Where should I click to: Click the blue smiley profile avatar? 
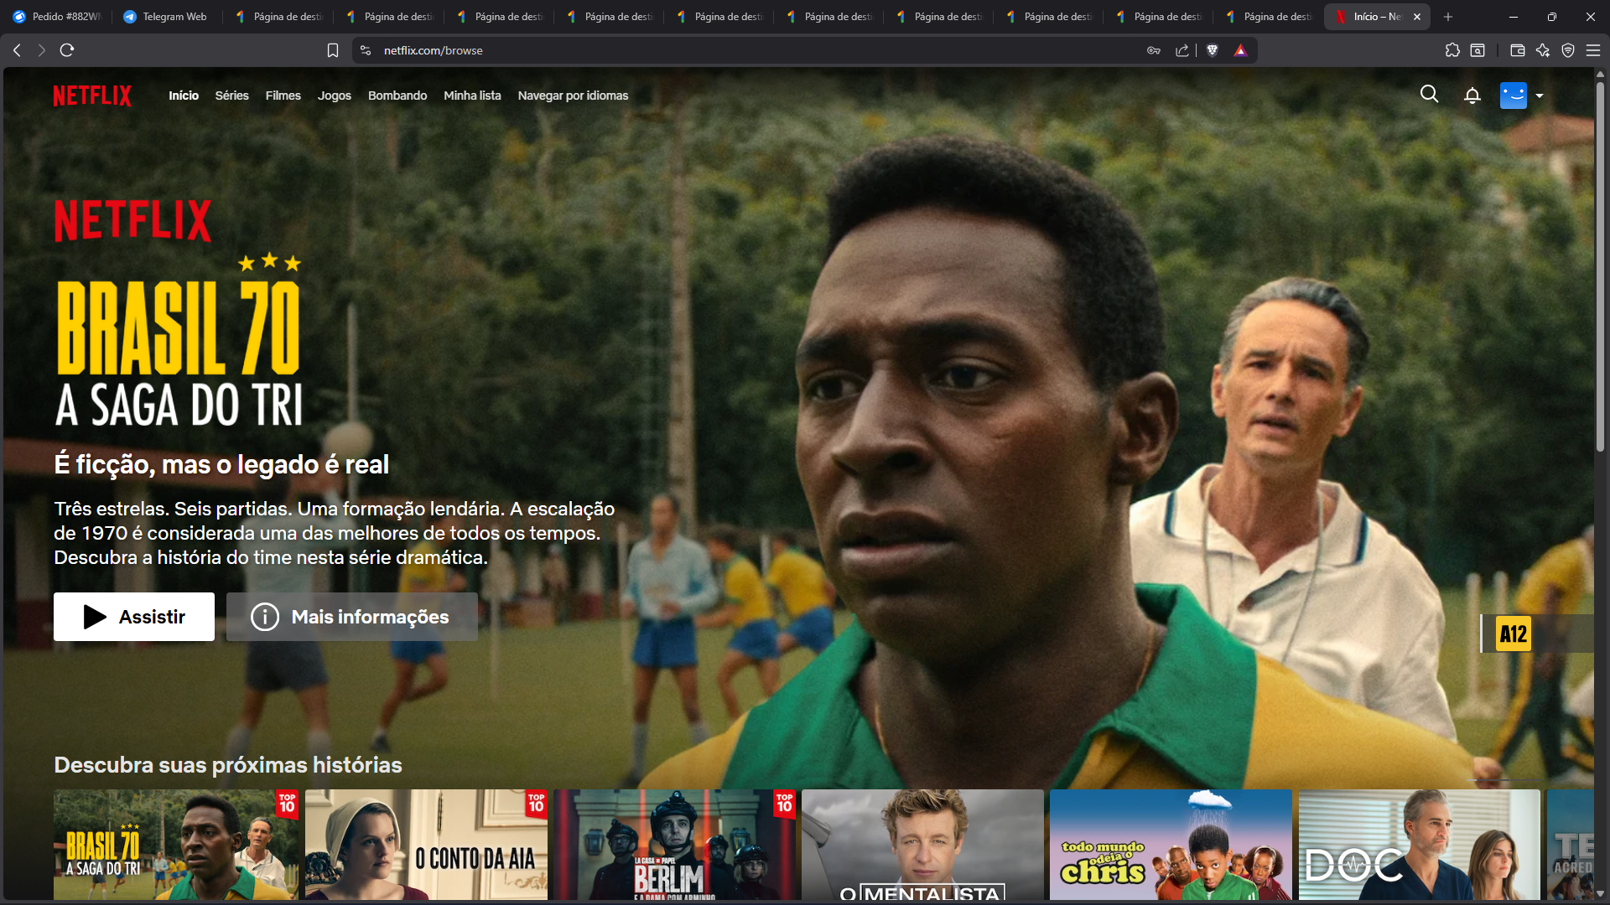point(1514,96)
